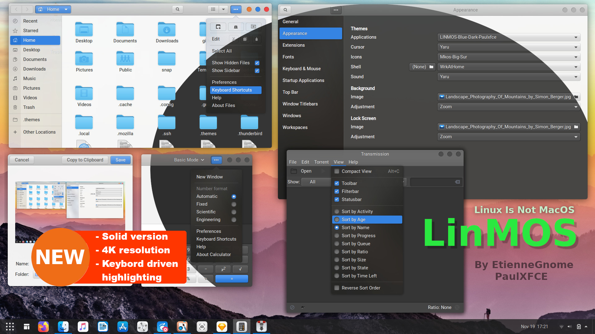Open the Shell theme dropdown
This screenshot has width=595, height=334.
click(509, 67)
